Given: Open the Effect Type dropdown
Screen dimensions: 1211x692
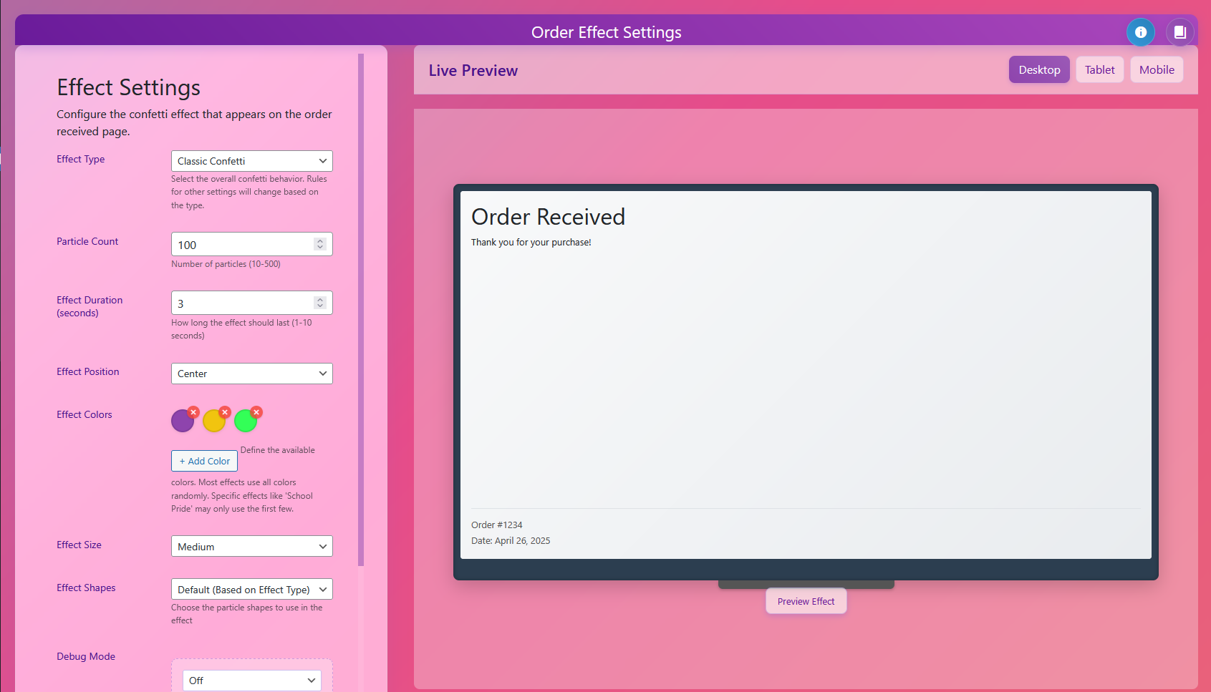Looking at the screenshot, I should (251, 160).
